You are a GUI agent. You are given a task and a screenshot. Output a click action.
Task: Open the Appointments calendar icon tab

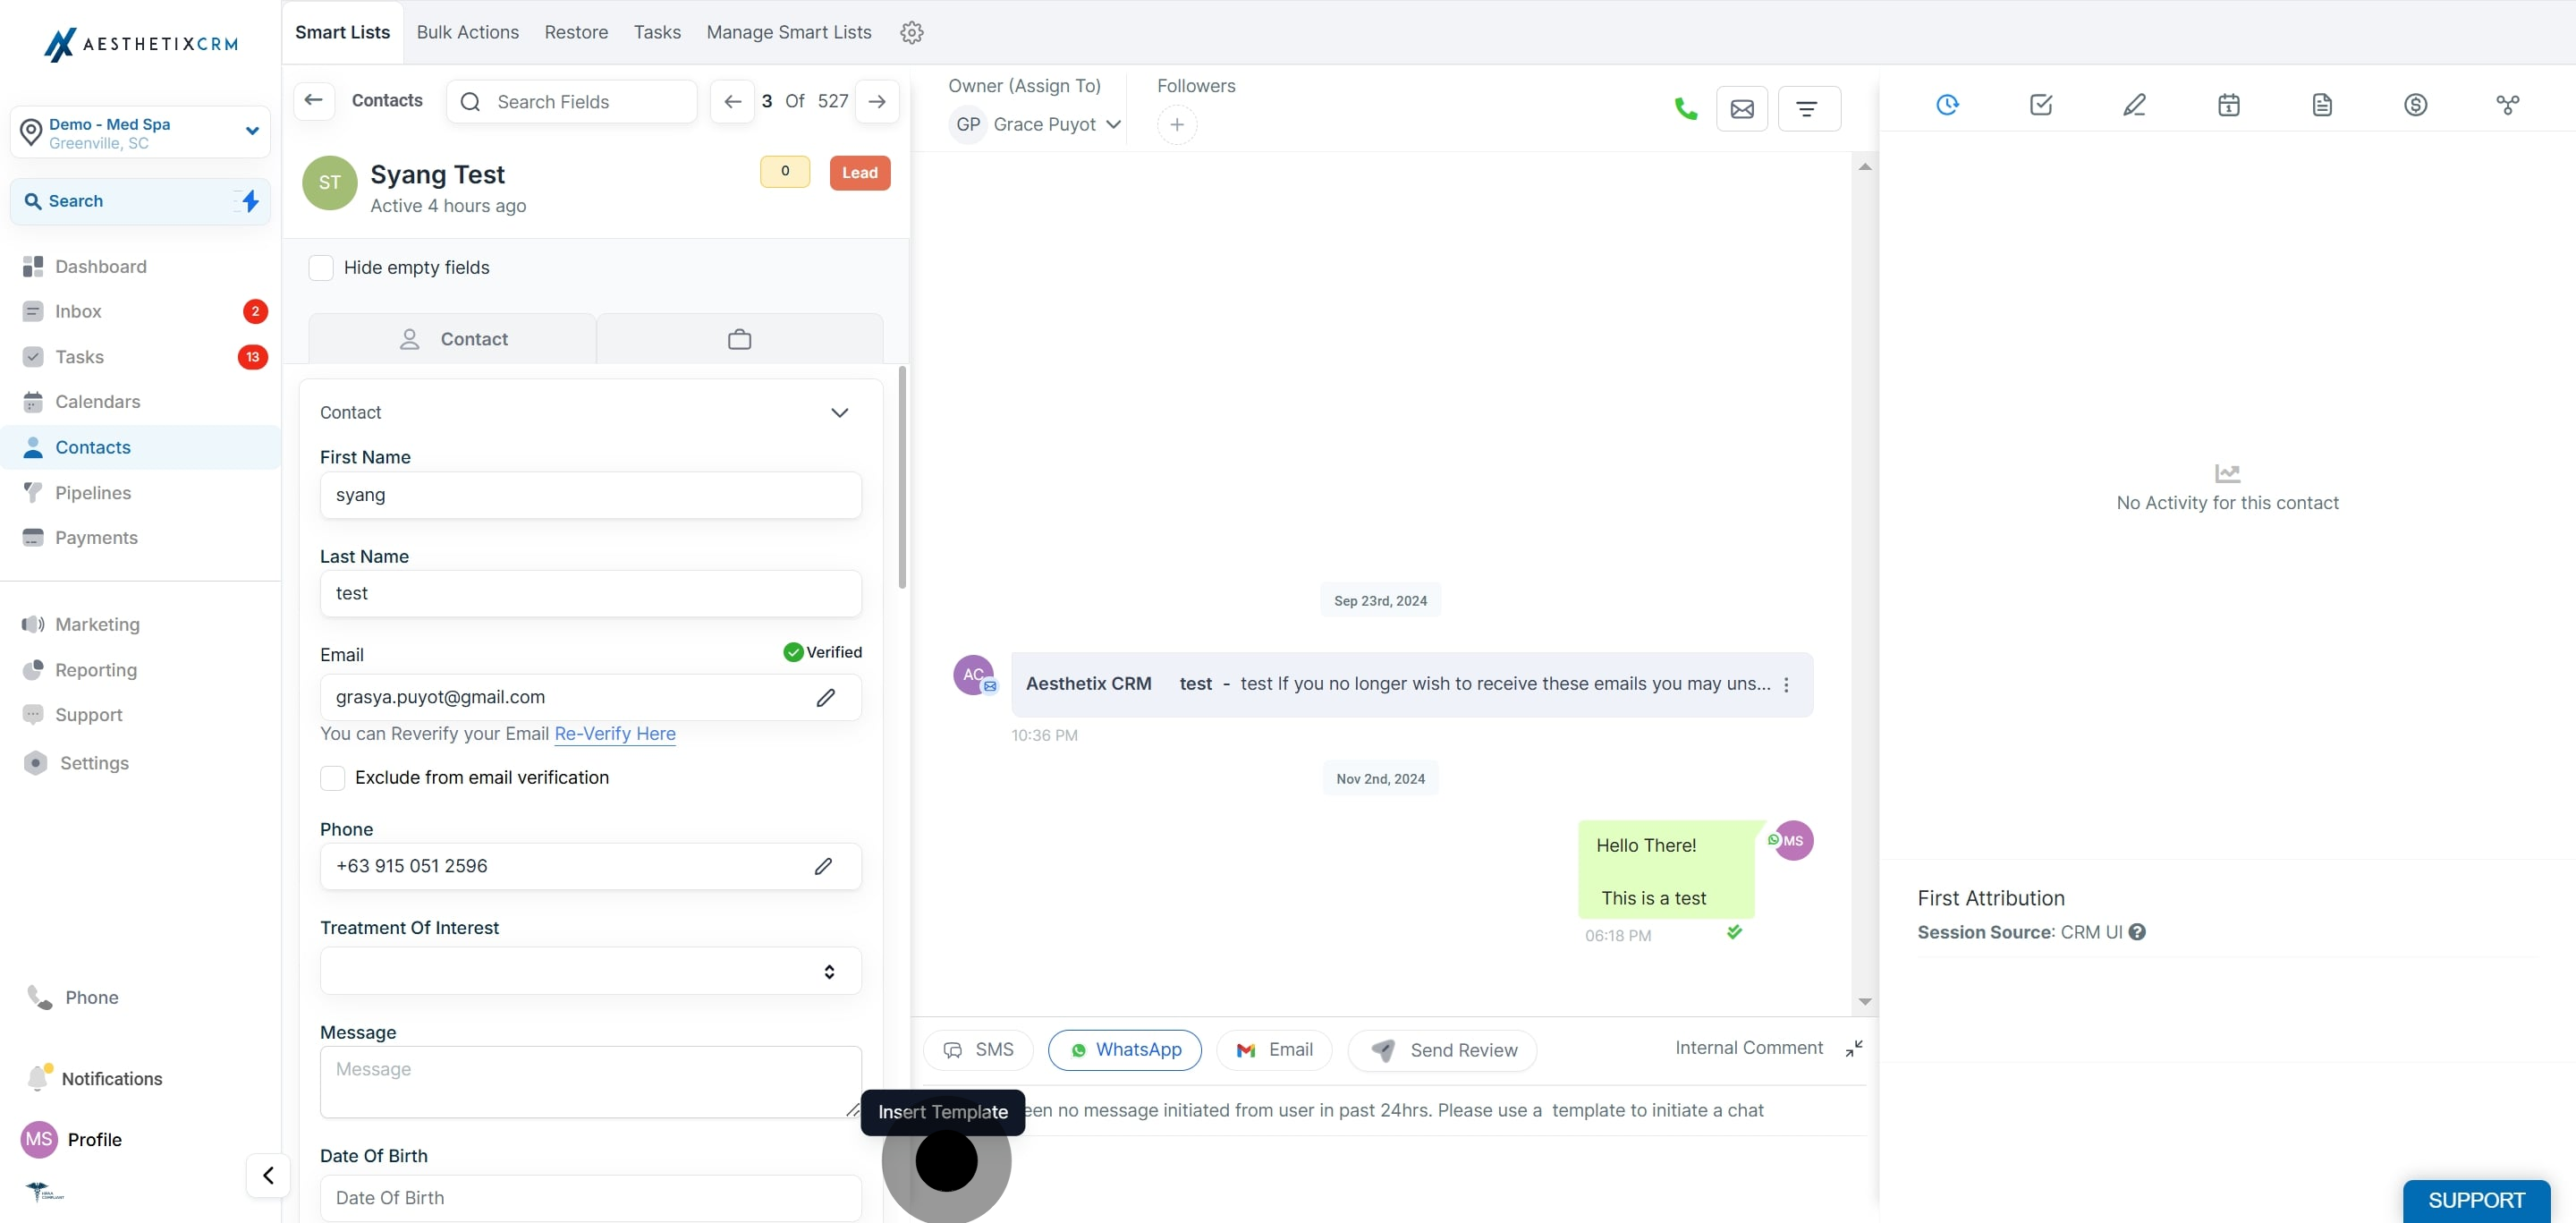pyautogui.click(x=2228, y=104)
